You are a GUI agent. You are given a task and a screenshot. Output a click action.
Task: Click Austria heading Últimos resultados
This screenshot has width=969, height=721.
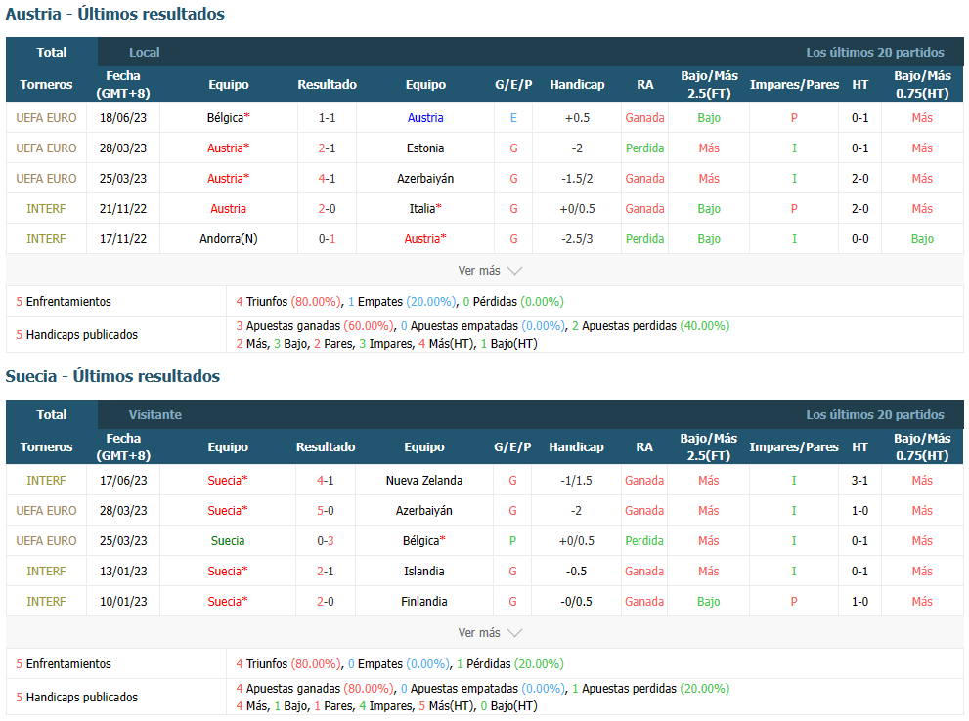115,14
